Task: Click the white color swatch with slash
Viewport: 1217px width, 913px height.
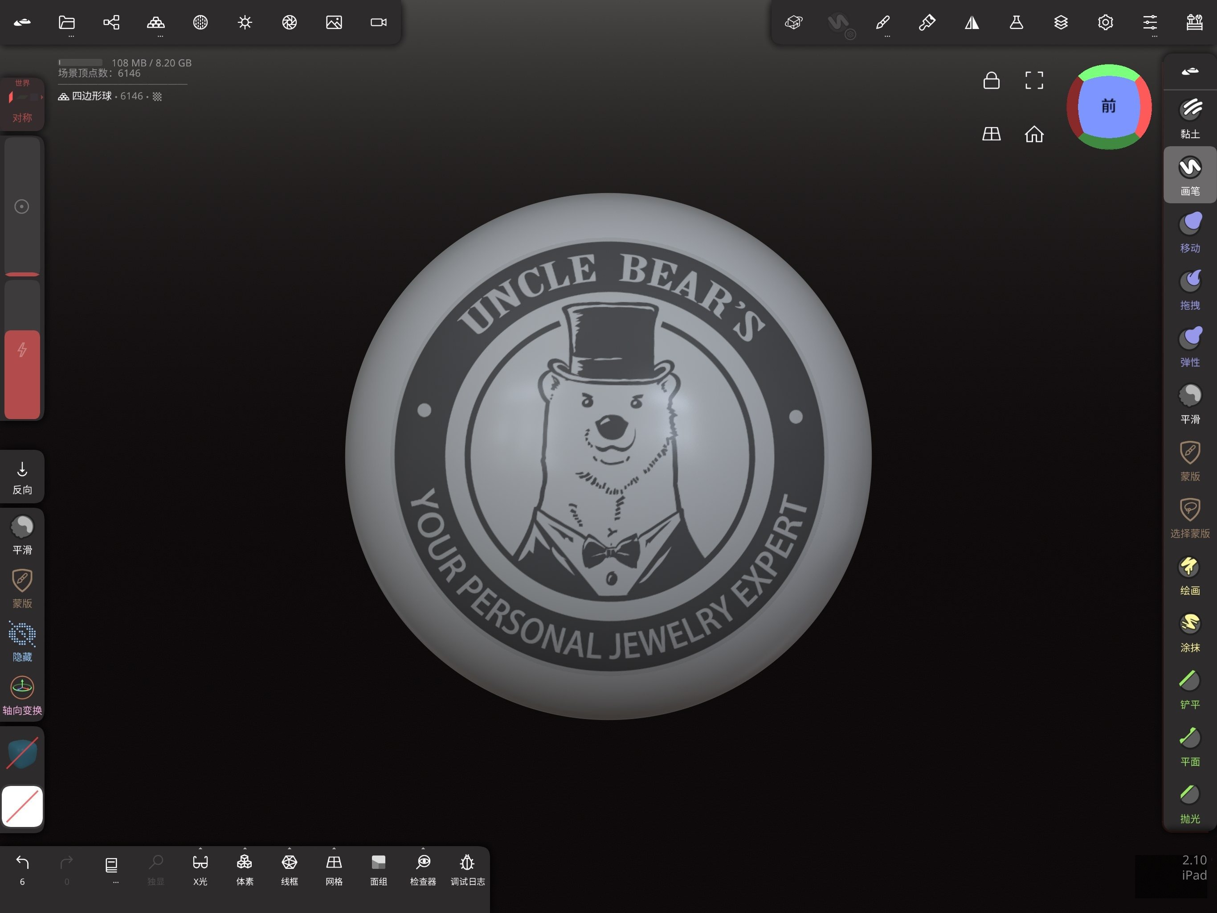Action: [x=22, y=806]
